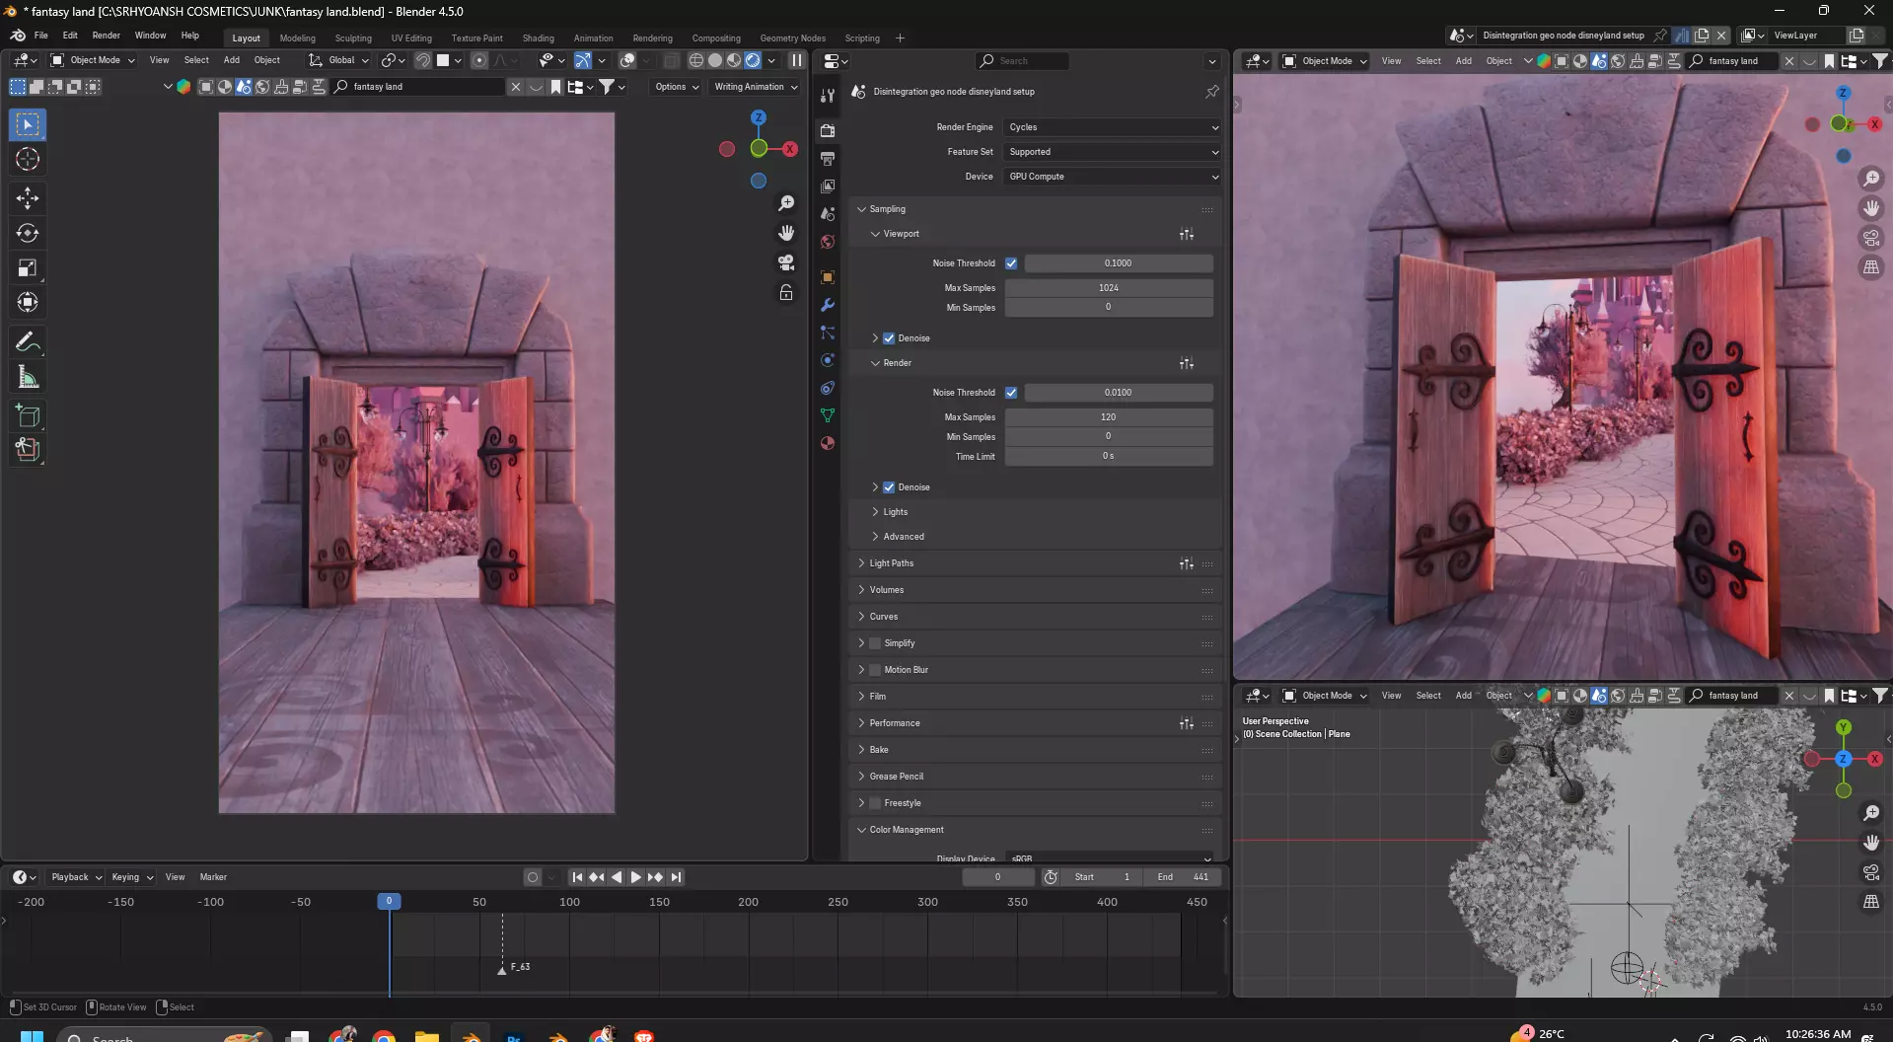Open the Feature Set dropdown
The image size is (1893, 1042).
tap(1113, 152)
